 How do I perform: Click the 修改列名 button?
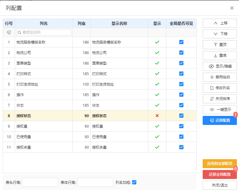[220, 88]
